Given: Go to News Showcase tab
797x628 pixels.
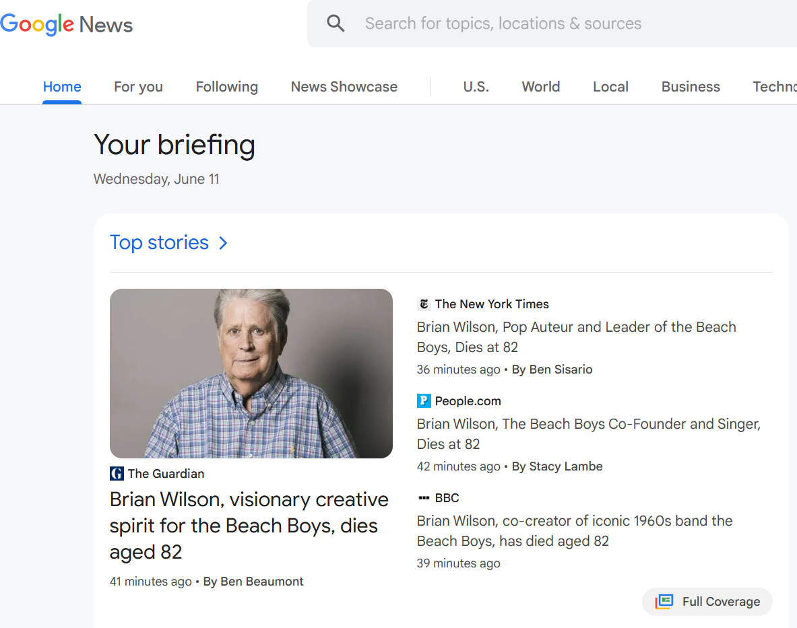Looking at the screenshot, I should 344,87.
